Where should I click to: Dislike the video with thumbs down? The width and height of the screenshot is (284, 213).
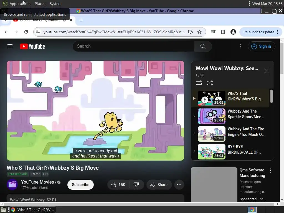pyautogui.click(x=136, y=185)
